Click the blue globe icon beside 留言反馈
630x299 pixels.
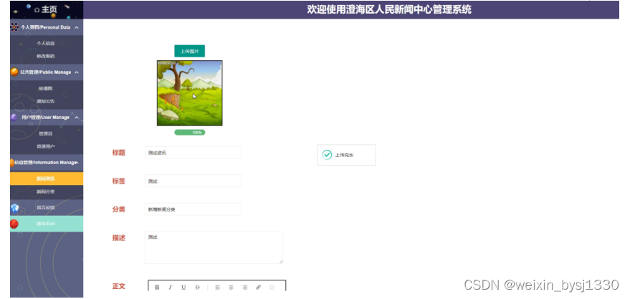tap(14, 208)
